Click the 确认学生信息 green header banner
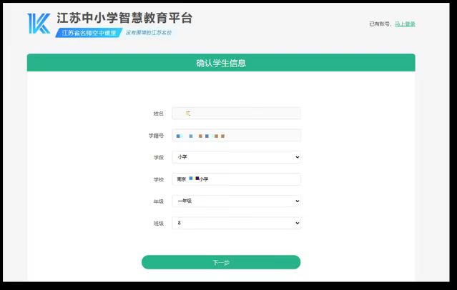 click(x=221, y=63)
